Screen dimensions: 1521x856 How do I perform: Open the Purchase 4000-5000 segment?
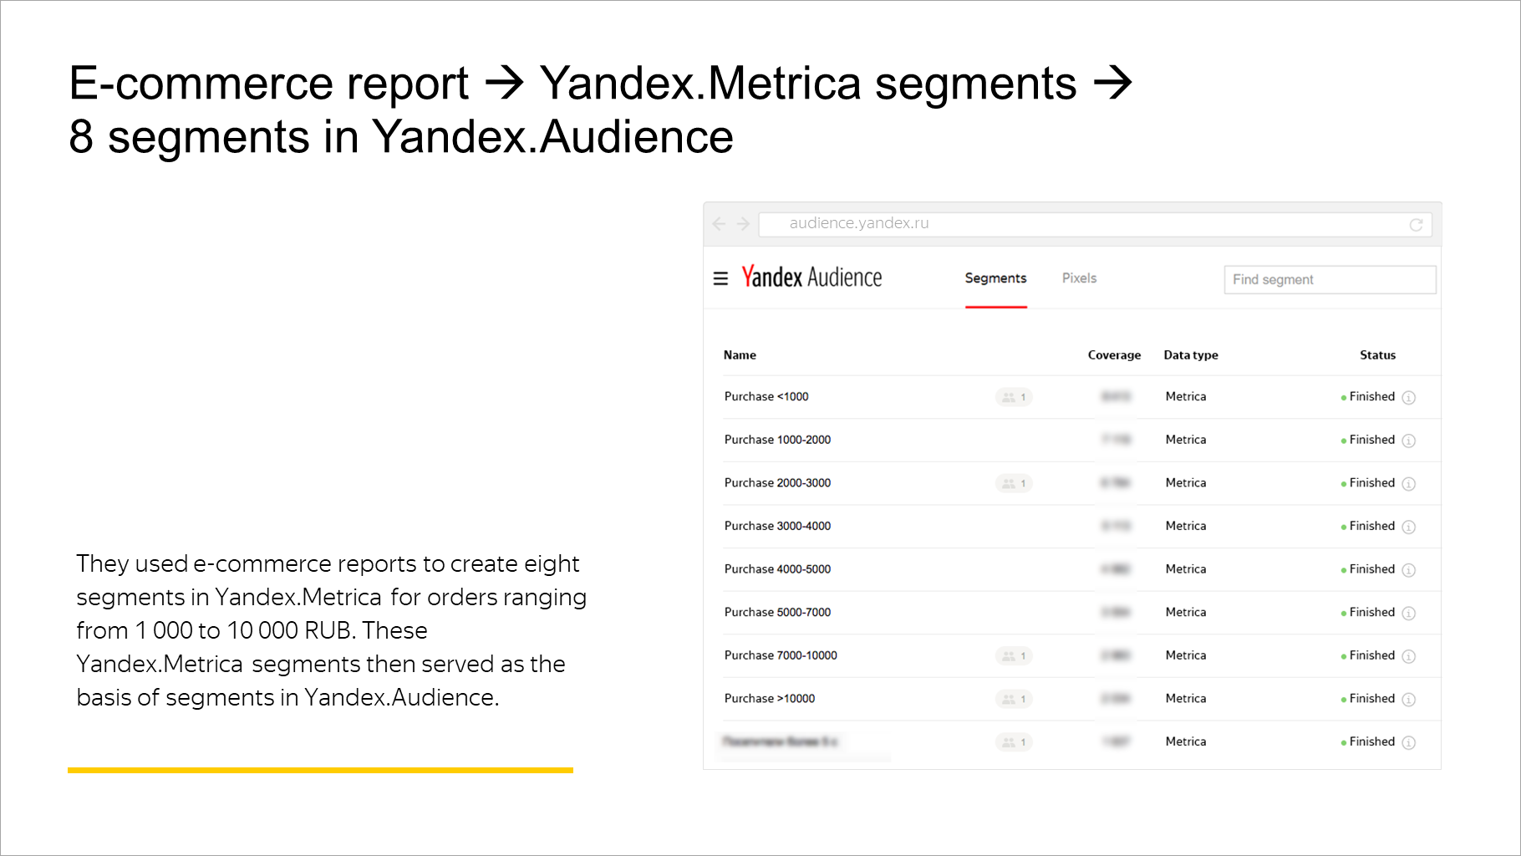777,569
